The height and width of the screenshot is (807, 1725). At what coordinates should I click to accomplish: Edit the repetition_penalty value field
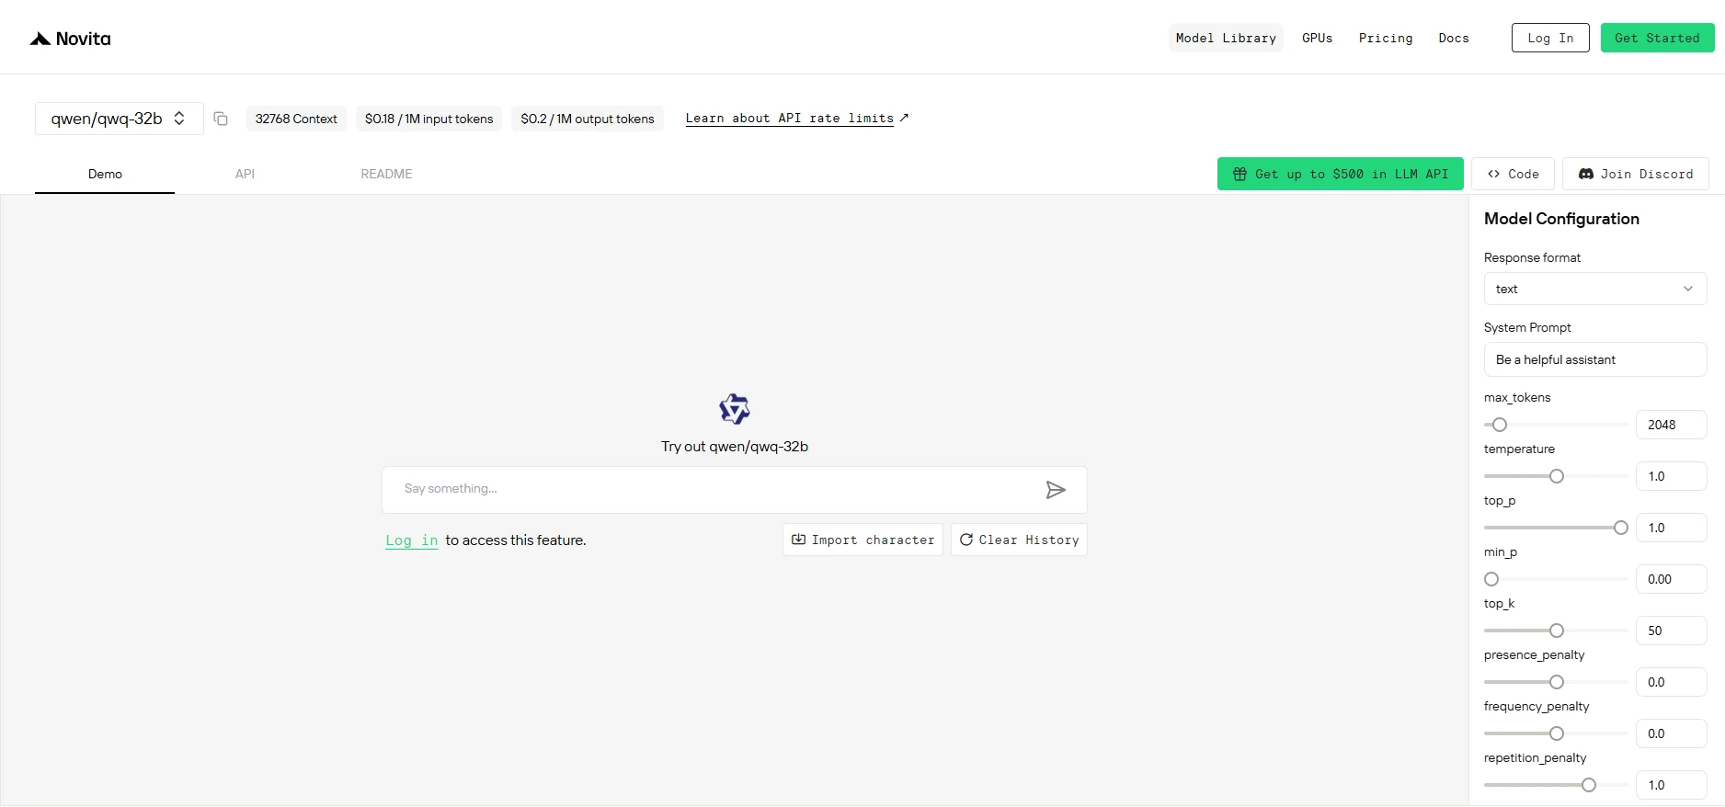coord(1672,785)
